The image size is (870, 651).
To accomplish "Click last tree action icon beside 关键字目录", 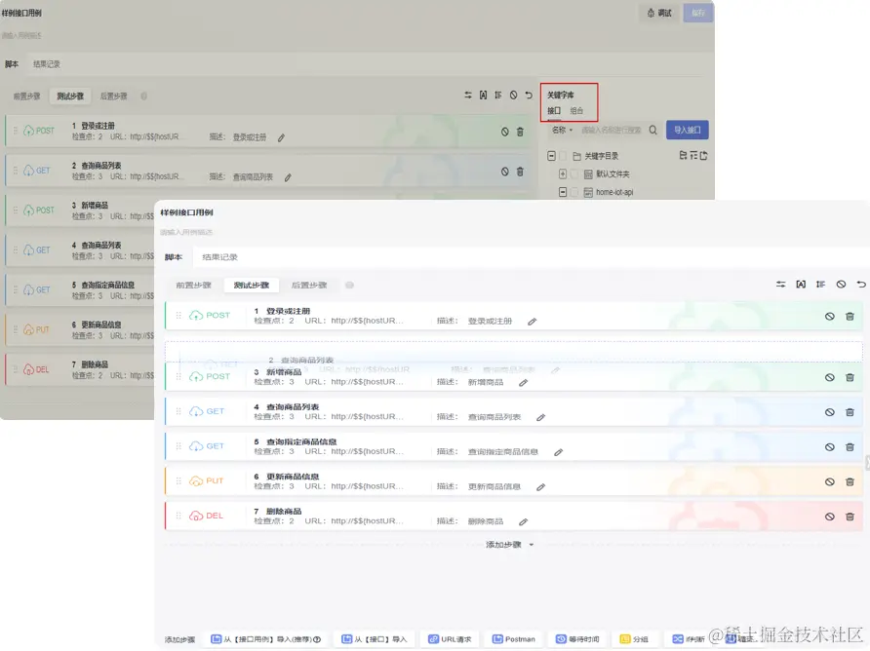I will pyautogui.click(x=703, y=155).
